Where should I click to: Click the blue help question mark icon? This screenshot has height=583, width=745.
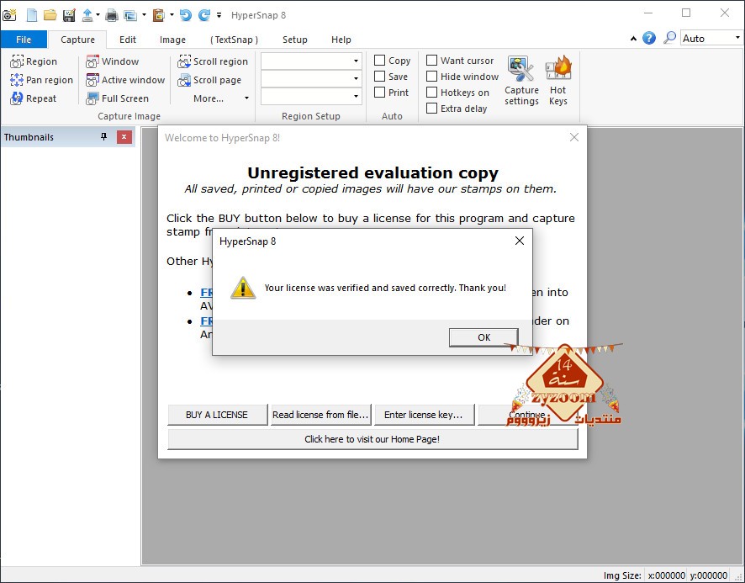click(x=649, y=38)
